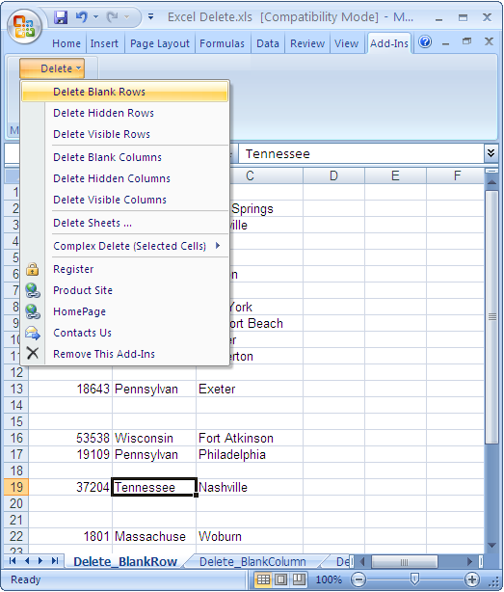Click the vertical scrollbar down arrow
504x592 pixels.
point(491,545)
